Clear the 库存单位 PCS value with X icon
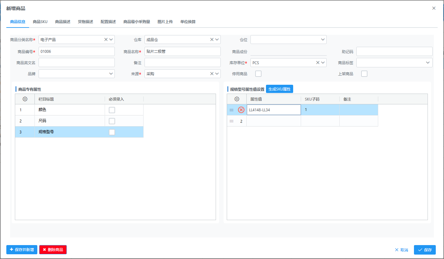The width and height of the screenshot is (444, 259). (x=318, y=63)
